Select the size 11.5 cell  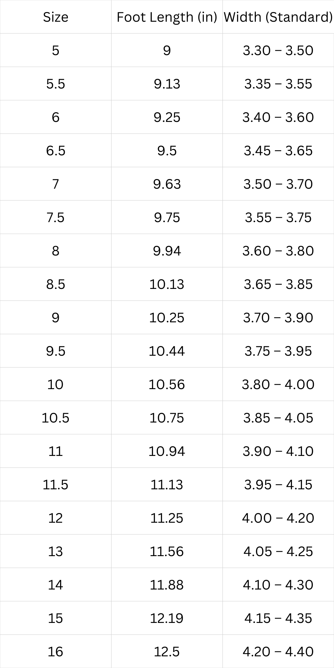tap(55, 485)
